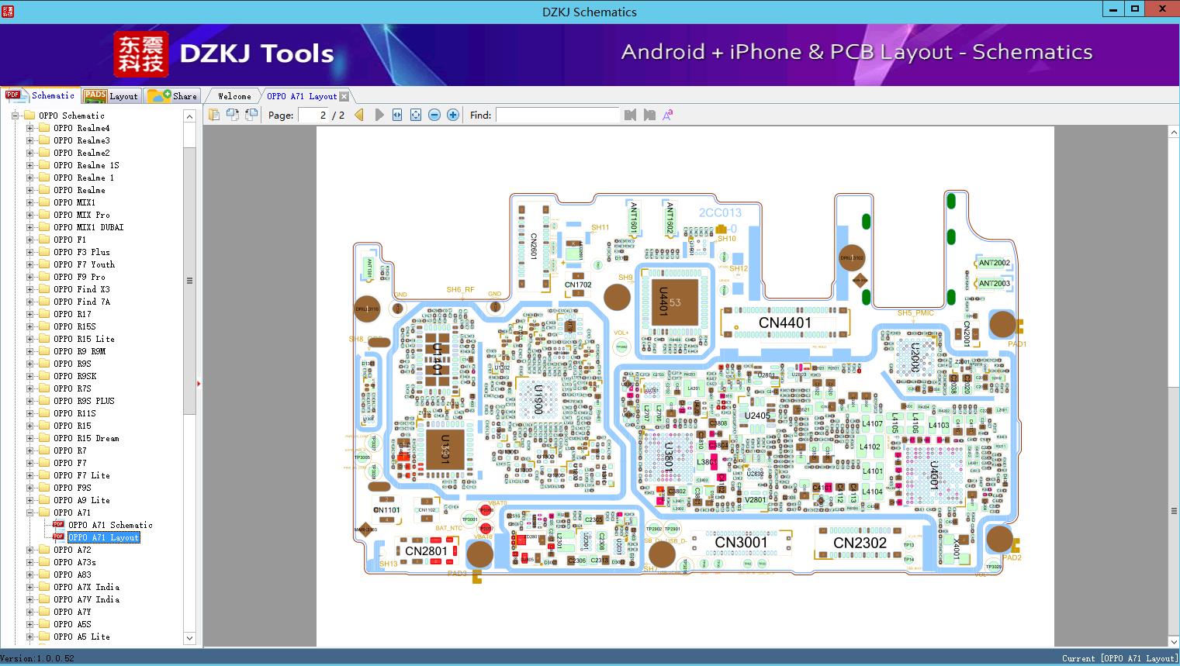Open the text search options Aa icon
The width and height of the screenshot is (1180, 666).
click(x=667, y=114)
